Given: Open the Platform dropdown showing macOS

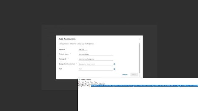Looking at the screenshot, I should [x=83, y=49].
